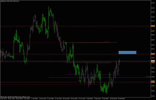This screenshot has height=100, width=156.
Task: Click the 27 Jan 12:00 time label
Action: 82,99
